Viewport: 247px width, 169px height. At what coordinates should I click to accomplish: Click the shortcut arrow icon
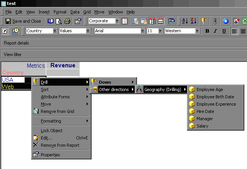[5, 31]
